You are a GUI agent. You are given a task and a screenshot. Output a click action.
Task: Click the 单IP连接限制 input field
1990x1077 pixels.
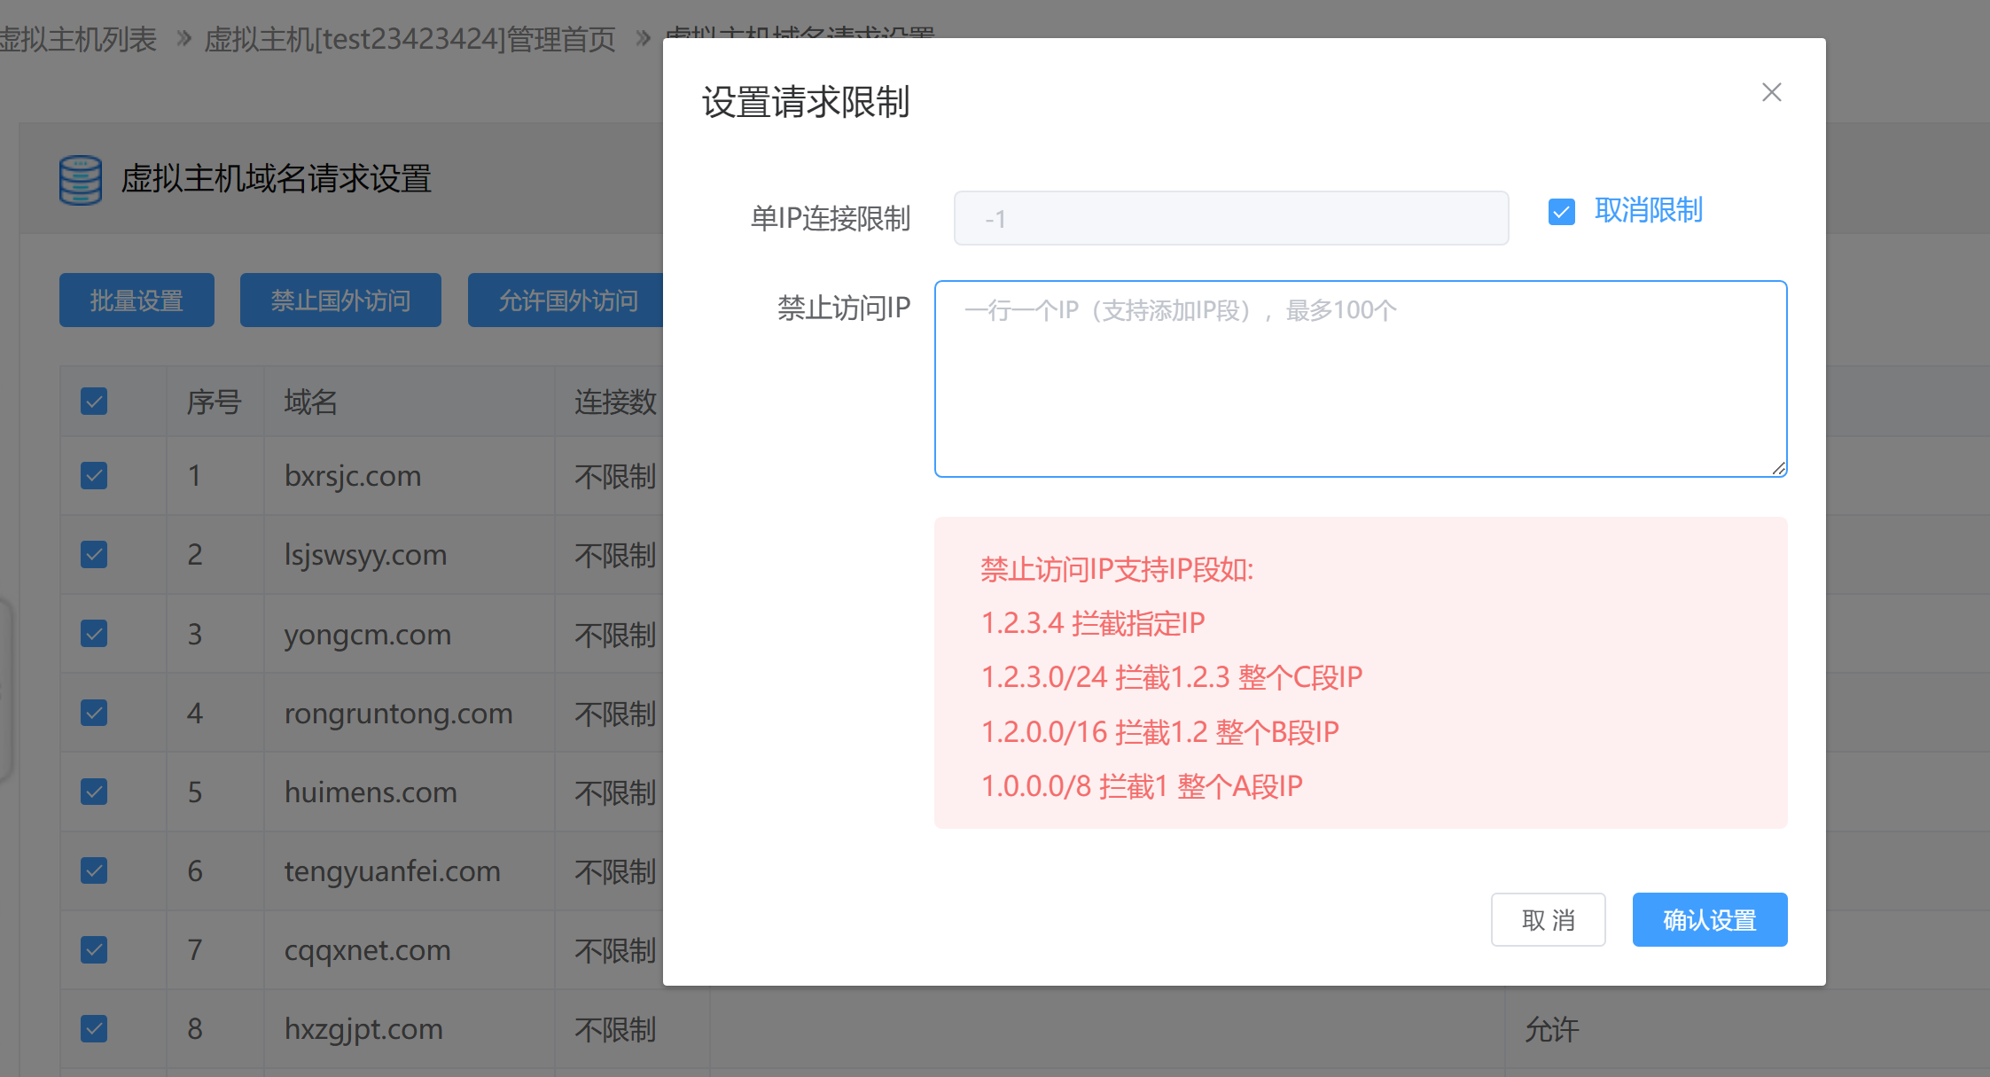click(1230, 218)
